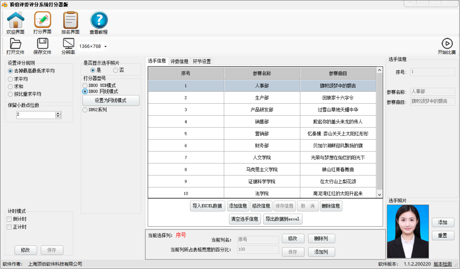Open the 分辨率 resolution tool
This screenshot has width=460, height=269.
click(x=68, y=46)
